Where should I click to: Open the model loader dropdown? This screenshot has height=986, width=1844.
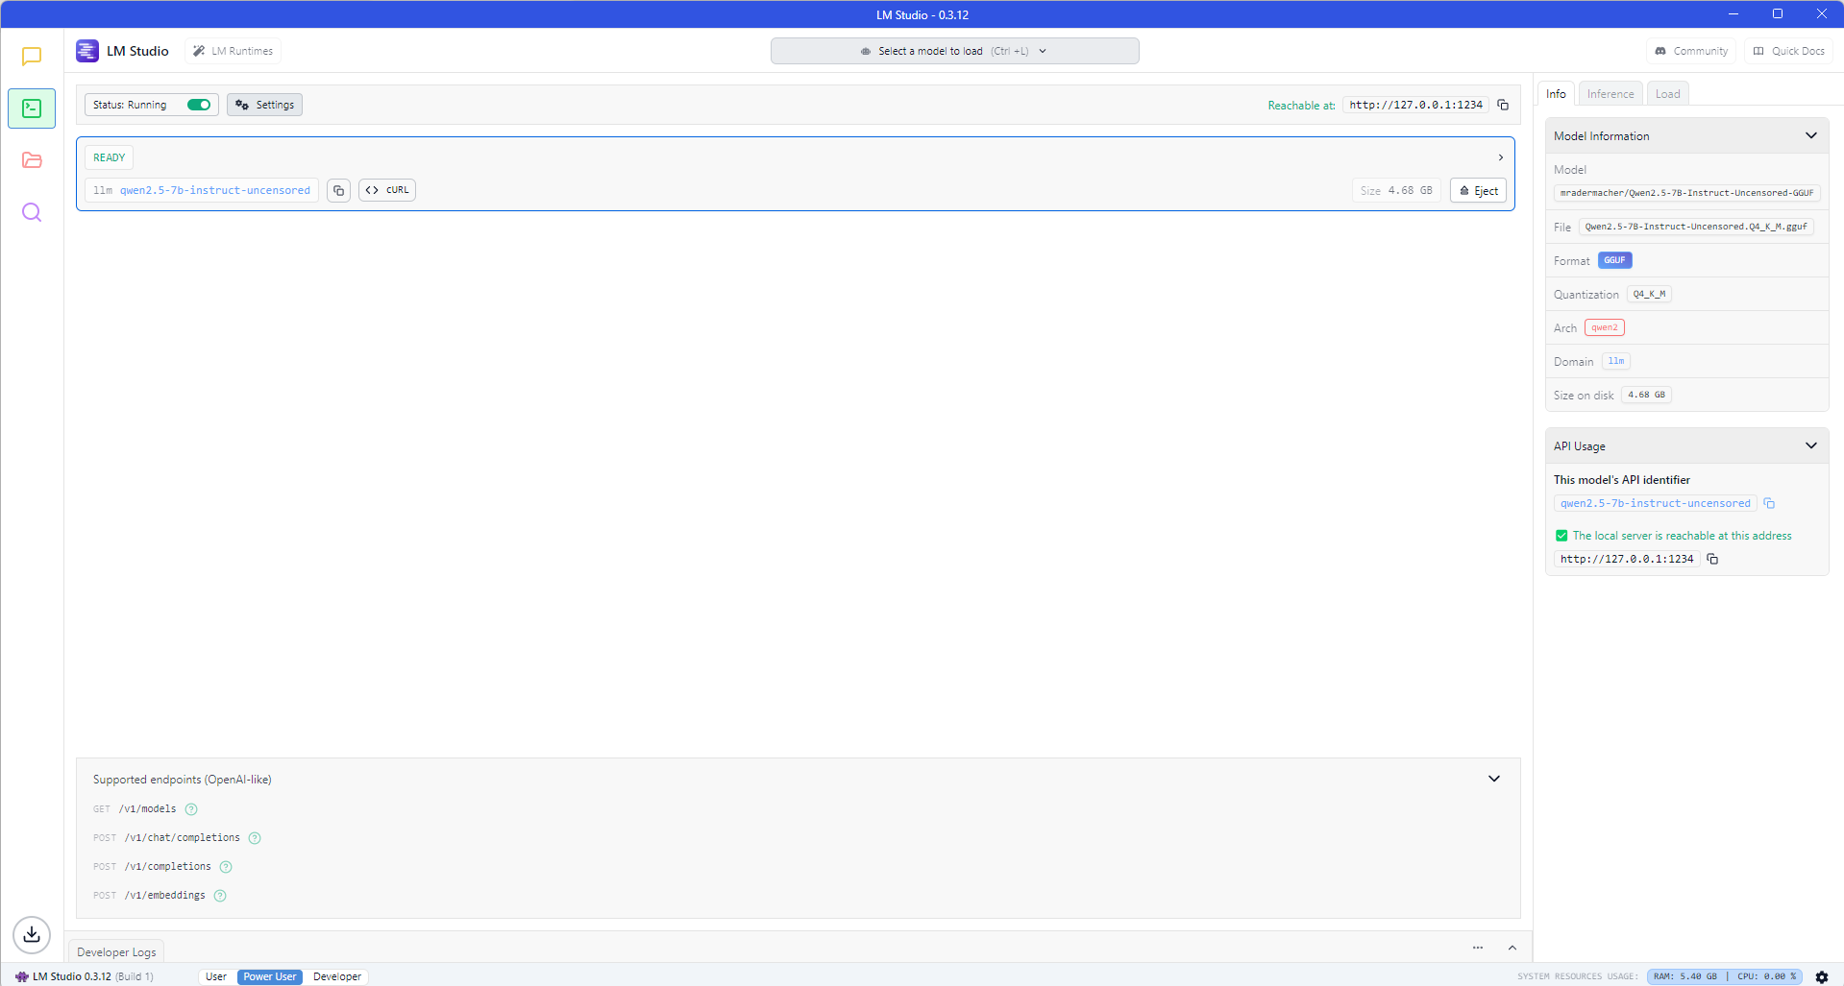(954, 51)
